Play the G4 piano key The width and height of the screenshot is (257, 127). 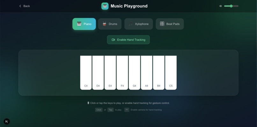135,73
